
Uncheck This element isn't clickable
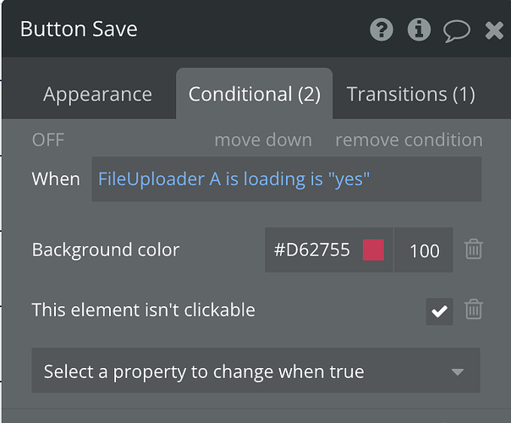[439, 310]
